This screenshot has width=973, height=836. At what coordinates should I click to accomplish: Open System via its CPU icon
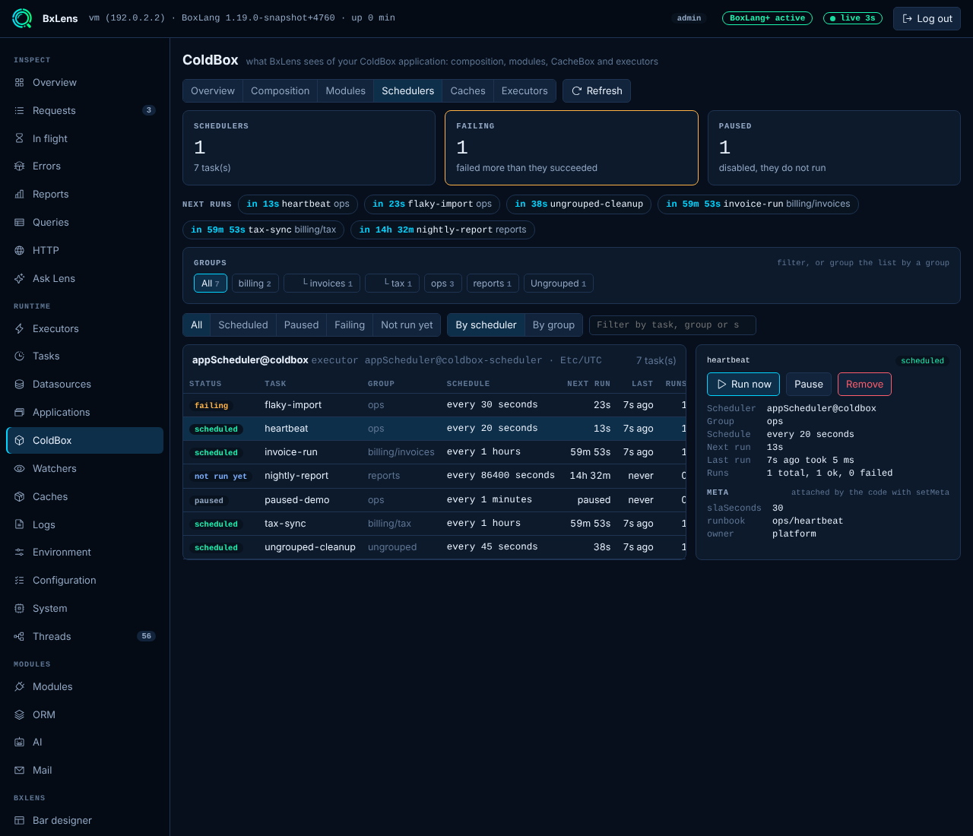[20, 609]
